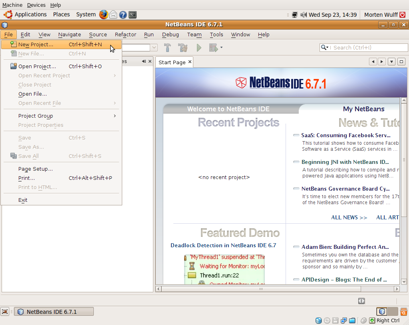Open the Team menu
The width and height of the screenshot is (409, 325).
click(195, 34)
